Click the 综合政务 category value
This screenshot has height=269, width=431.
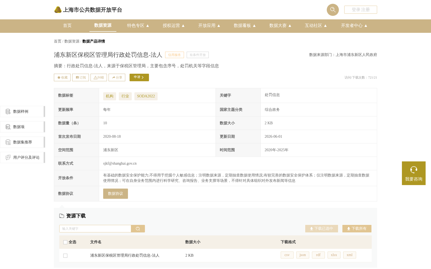click(272, 110)
